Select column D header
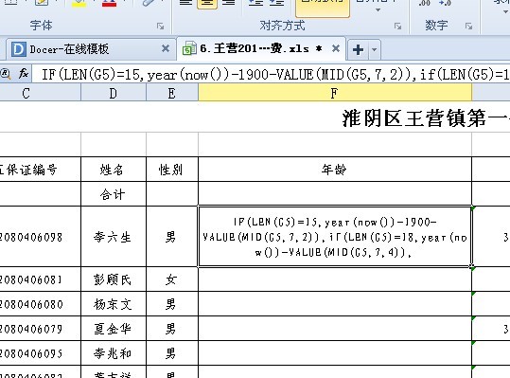The width and height of the screenshot is (510, 378). pos(114,94)
